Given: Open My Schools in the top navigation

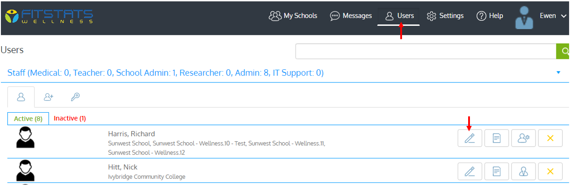Looking at the screenshot, I should point(293,16).
